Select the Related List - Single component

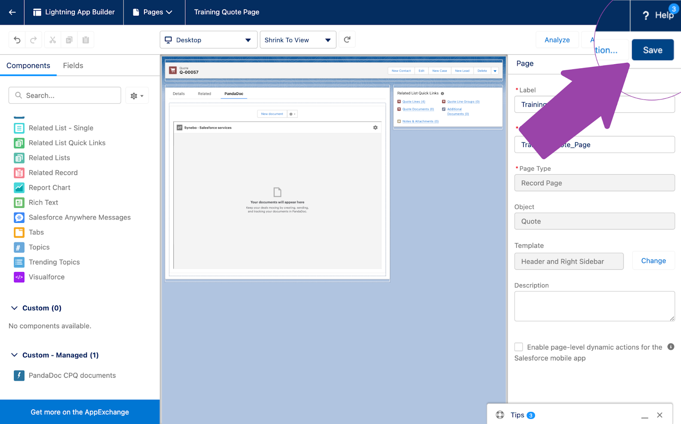61,128
